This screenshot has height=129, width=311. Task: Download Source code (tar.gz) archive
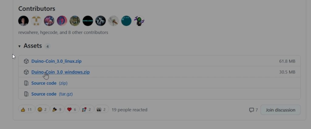(44, 94)
